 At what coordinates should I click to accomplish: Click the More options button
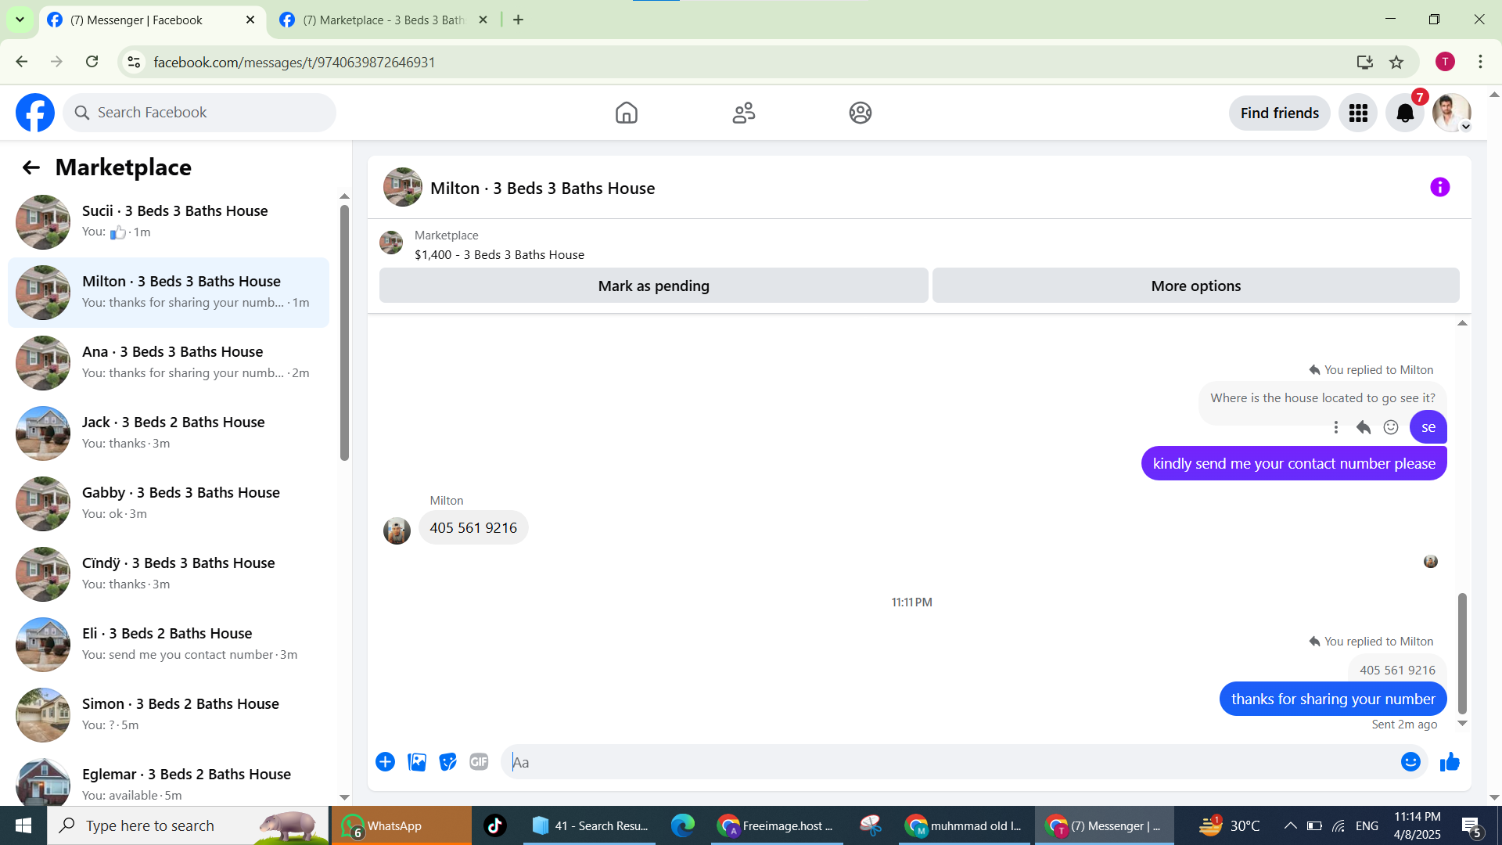click(1195, 286)
